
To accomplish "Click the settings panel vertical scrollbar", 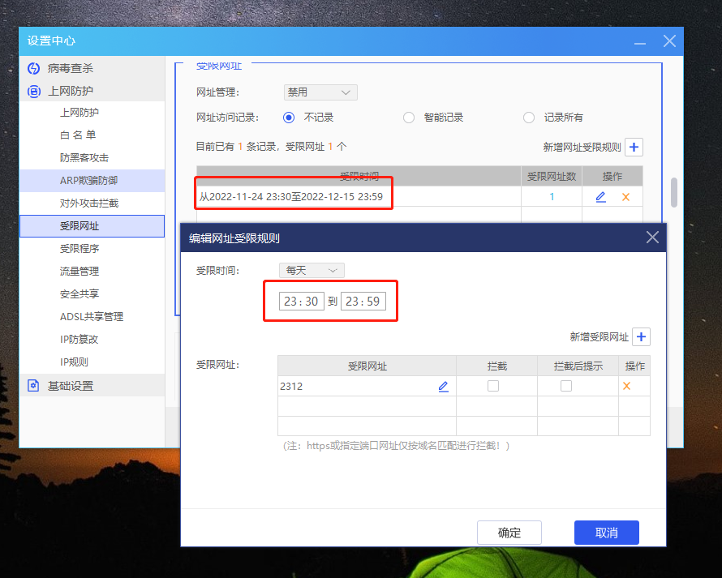I will 673,192.
